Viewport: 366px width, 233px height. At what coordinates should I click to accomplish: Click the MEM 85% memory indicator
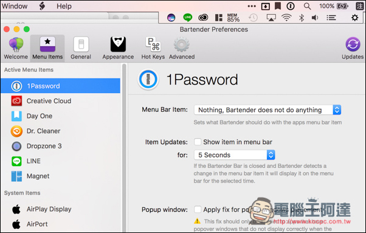click(x=233, y=18)
